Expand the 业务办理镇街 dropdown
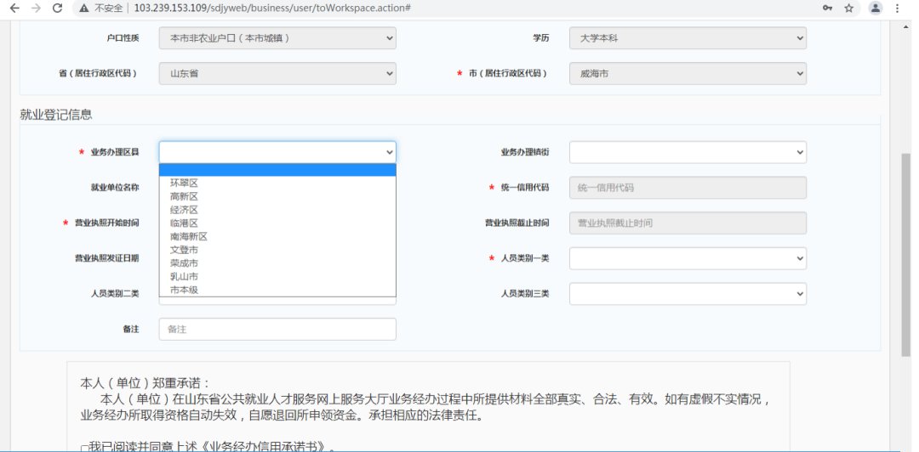Viewport: 919px width, 452px height. (687, 152)
